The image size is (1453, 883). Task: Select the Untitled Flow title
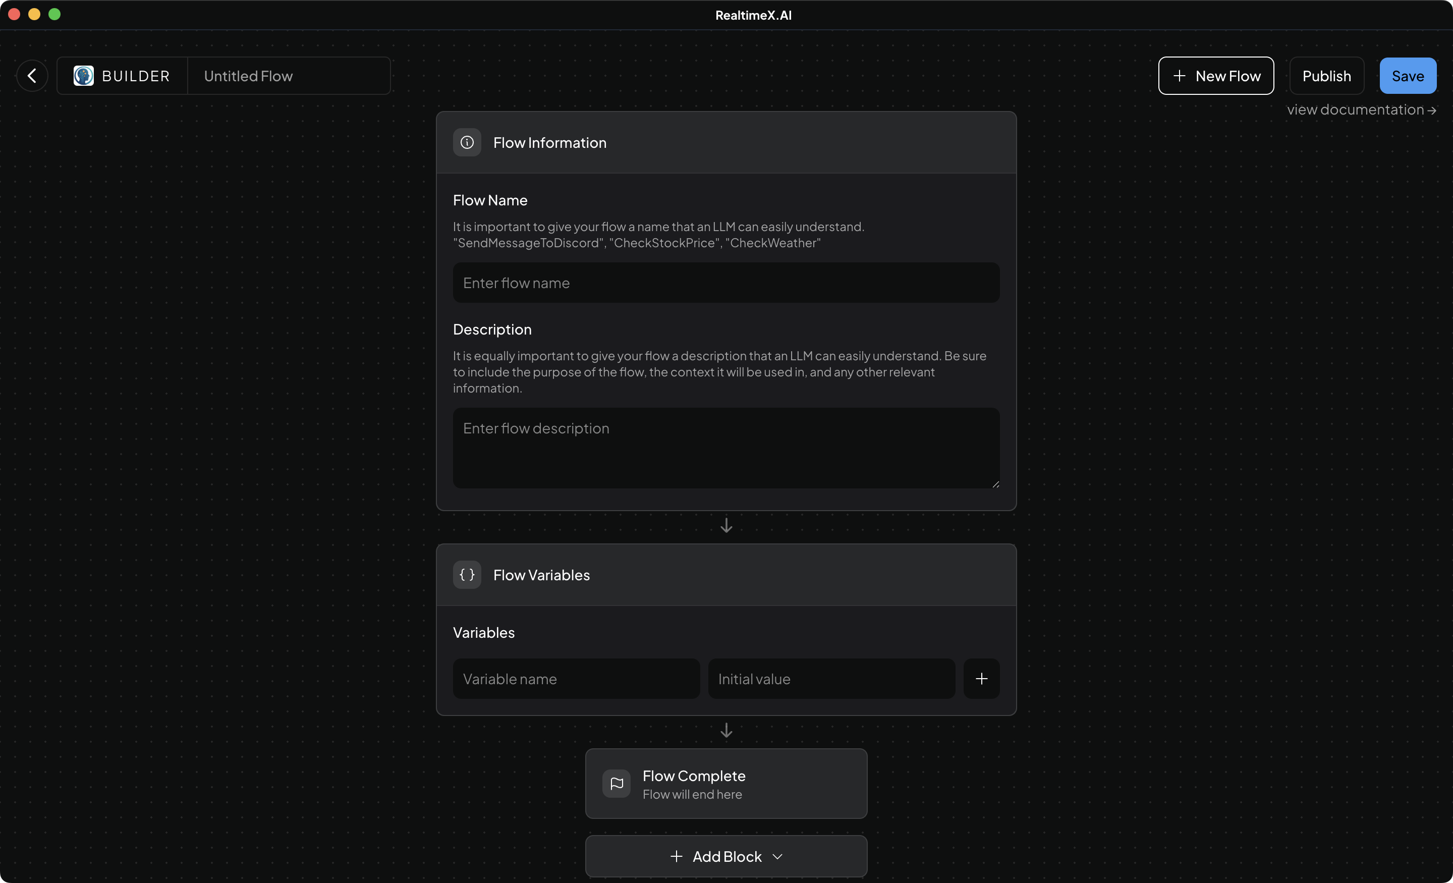248,76
